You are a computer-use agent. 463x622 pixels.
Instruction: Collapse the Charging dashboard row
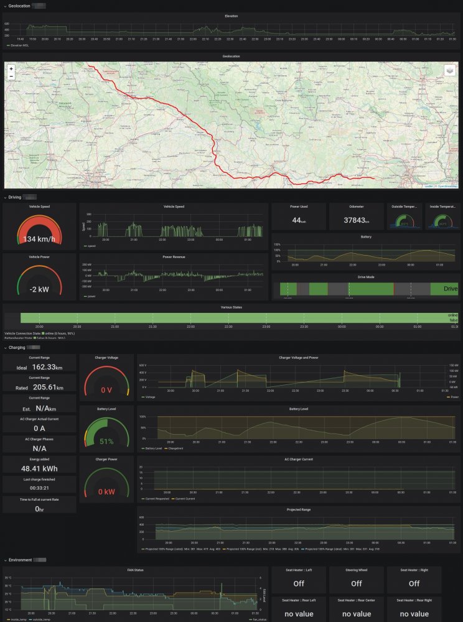pyautogui.click(x=15, y=348)
